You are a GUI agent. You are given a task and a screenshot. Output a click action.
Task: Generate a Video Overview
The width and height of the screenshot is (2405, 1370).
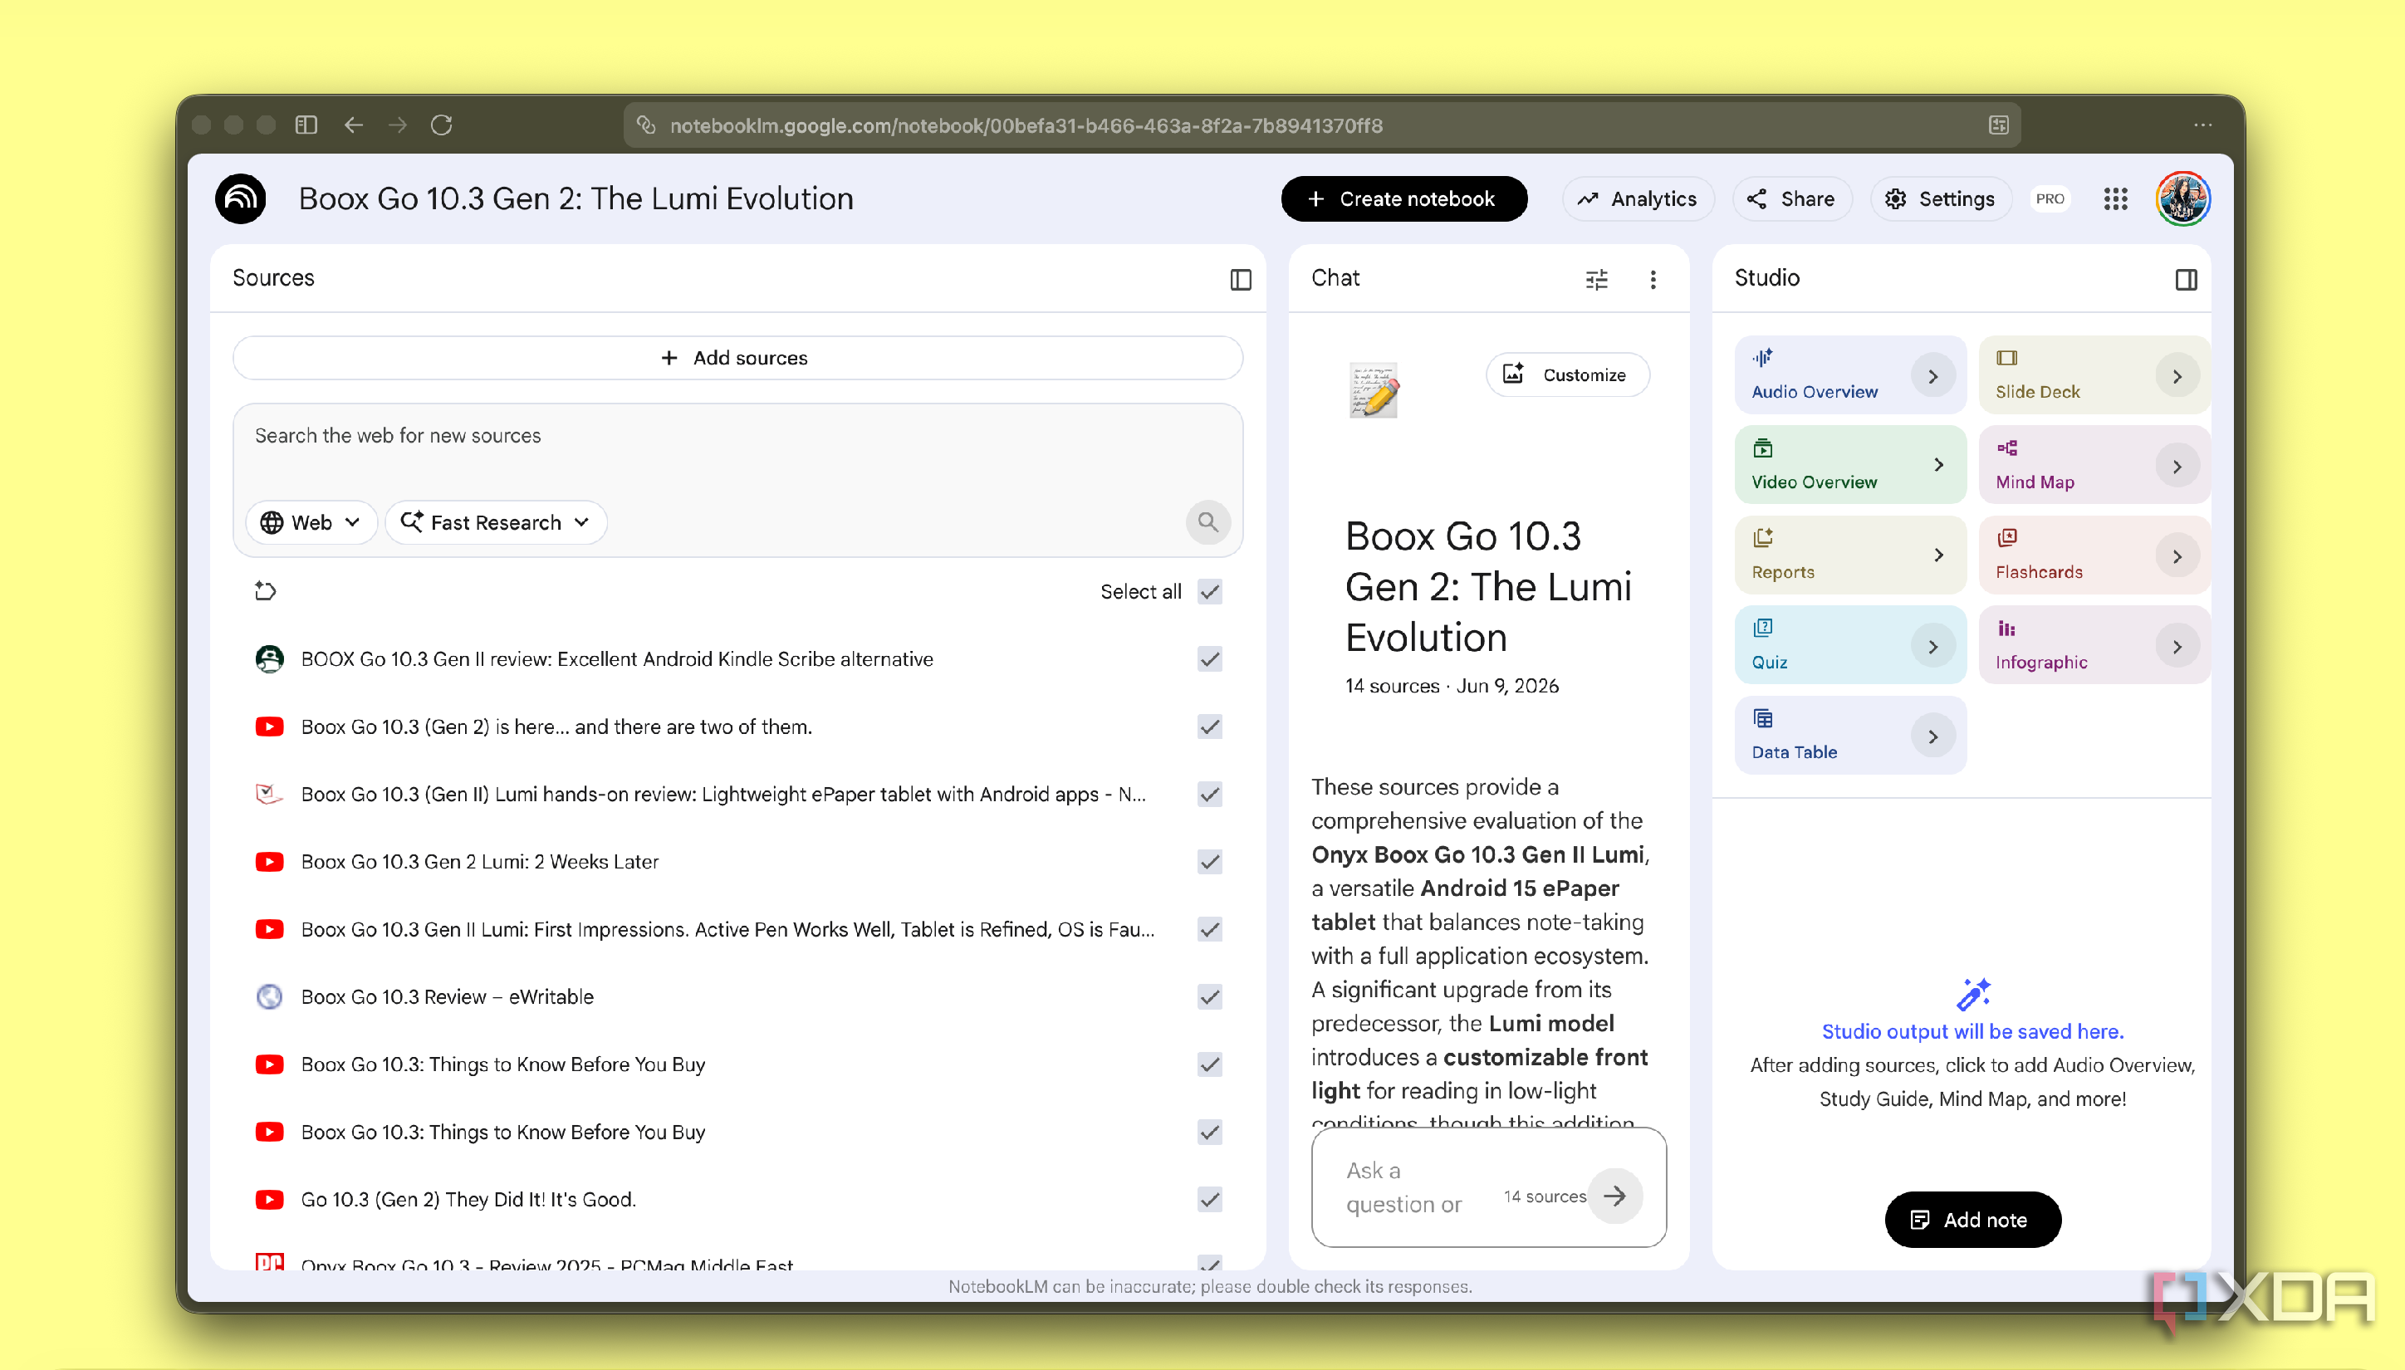pos(1850,465)
